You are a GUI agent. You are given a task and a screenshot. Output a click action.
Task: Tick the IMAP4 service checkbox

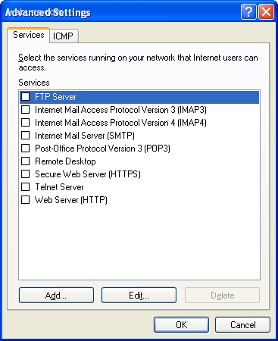26,123
